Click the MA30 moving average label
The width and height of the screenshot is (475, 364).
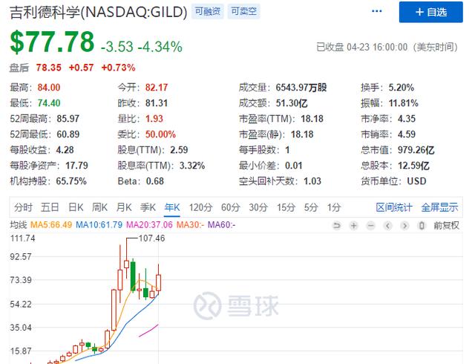[x=190, y=225]
